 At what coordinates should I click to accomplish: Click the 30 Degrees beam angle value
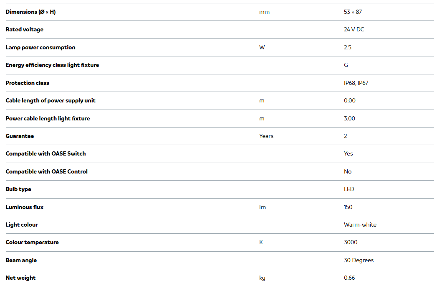pyautogui.click(x=359, y=260)
